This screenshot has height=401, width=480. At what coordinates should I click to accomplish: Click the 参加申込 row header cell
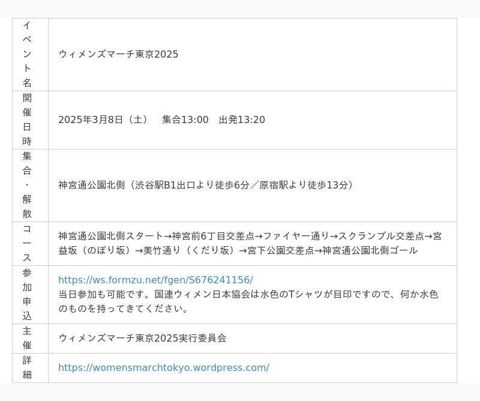pyautogui.click(x=27, y=294)
